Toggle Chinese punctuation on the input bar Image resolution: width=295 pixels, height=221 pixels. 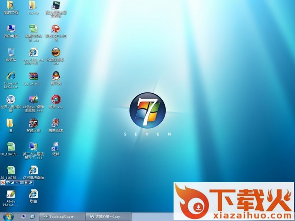(x=17, y=183)
